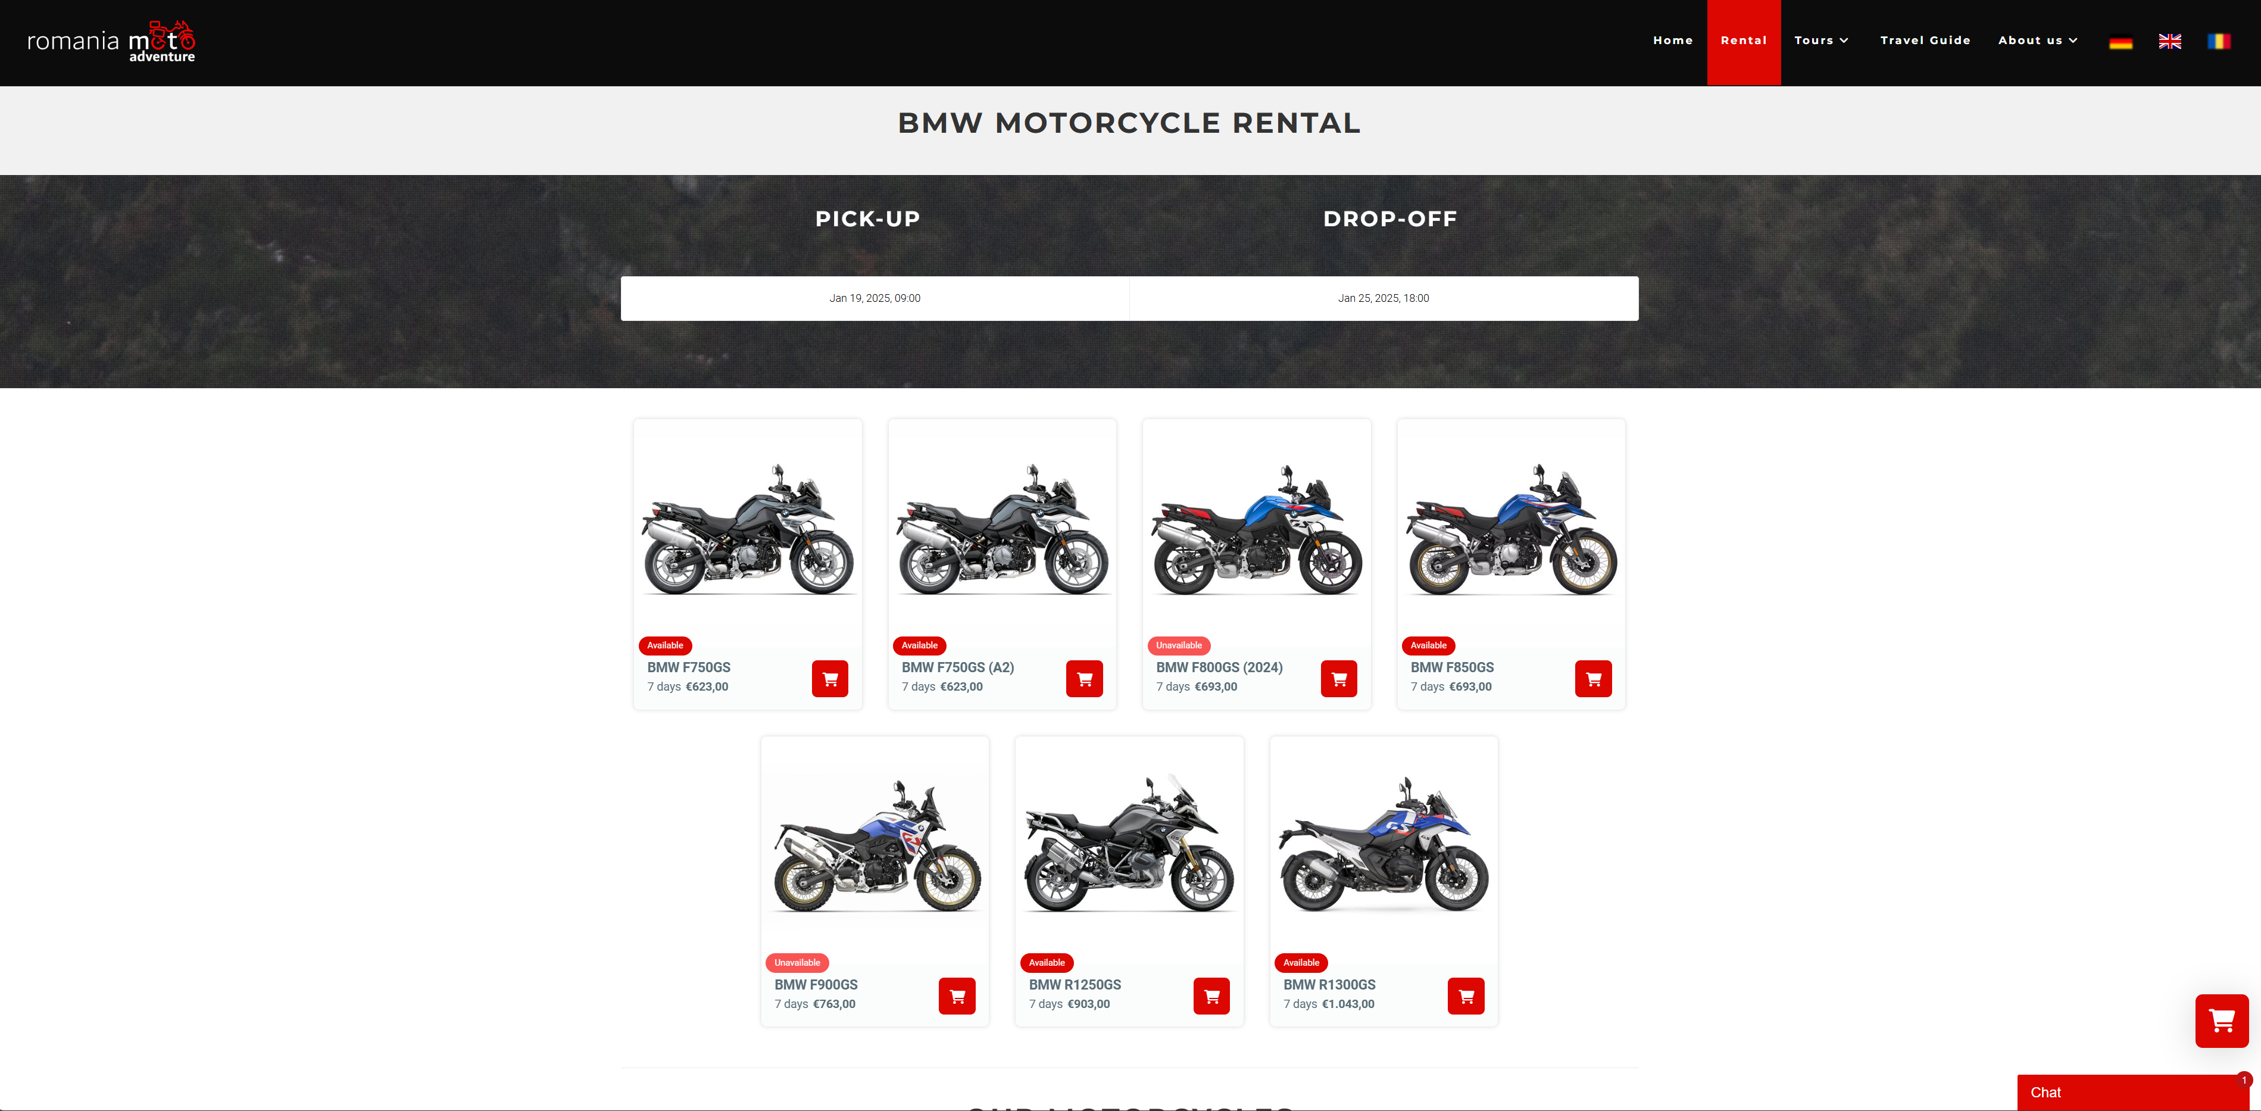This screenshot has height=1111, width=2261.
Task: Add BMW F750GS to cart
Action: tap(829, 678)
